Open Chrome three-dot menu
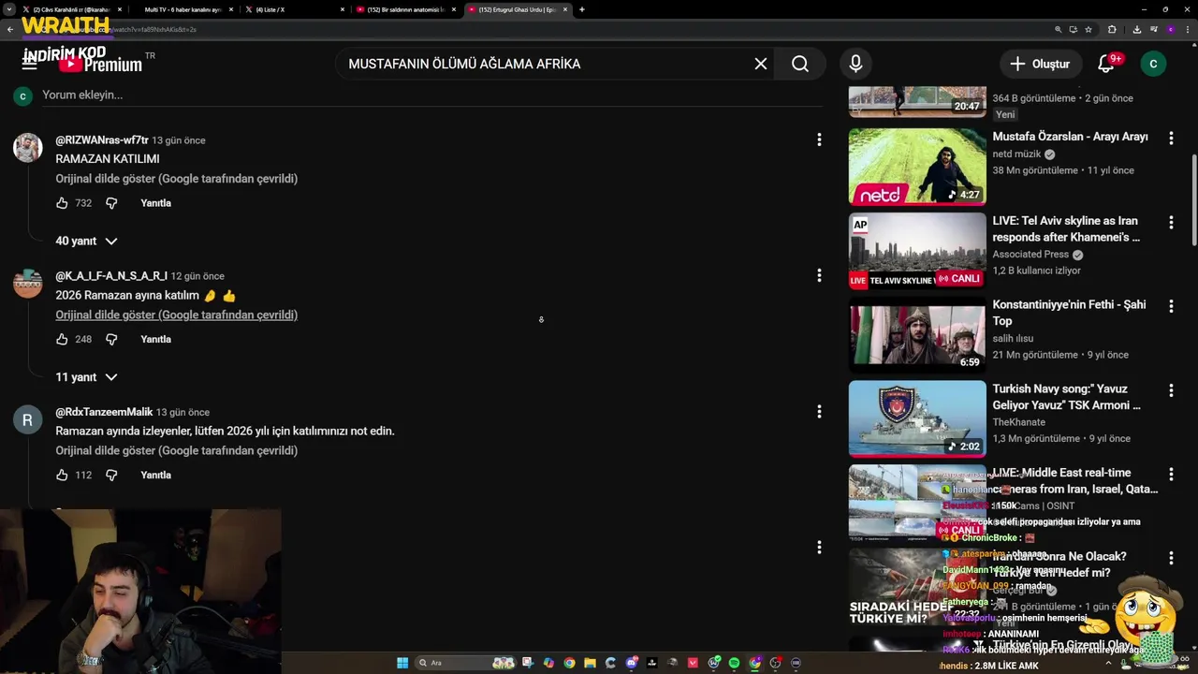This screenshot has width=1198, height=674. click(1186, 29)
